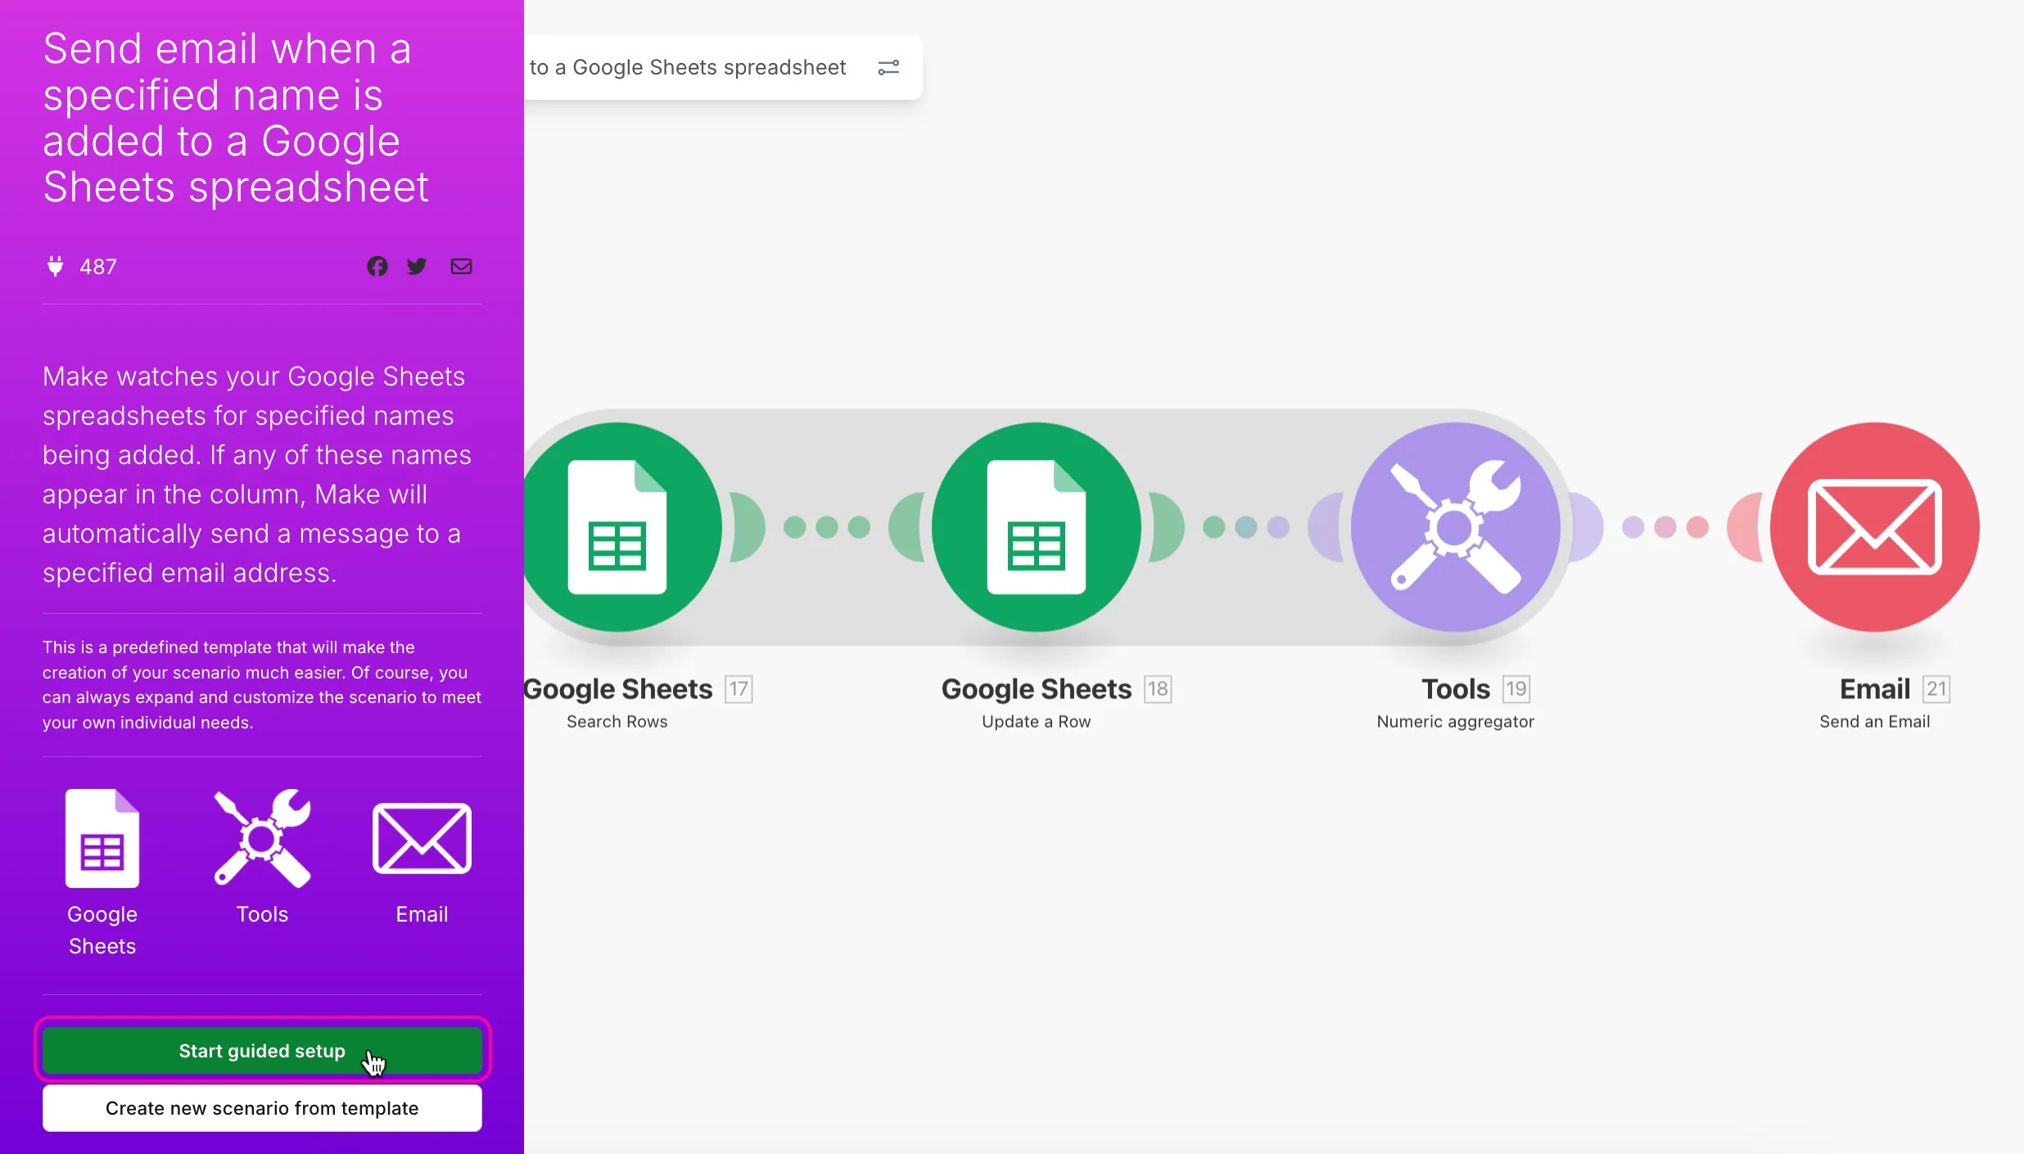The height and width of the screenshot is (1154, 2024).
Task: Click the connector dots between Tools and Email
Action: (x=1665, y=527)
